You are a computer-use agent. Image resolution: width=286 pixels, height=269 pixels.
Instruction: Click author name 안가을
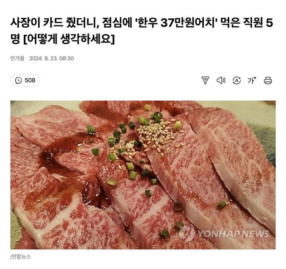[x=17, y=59]
